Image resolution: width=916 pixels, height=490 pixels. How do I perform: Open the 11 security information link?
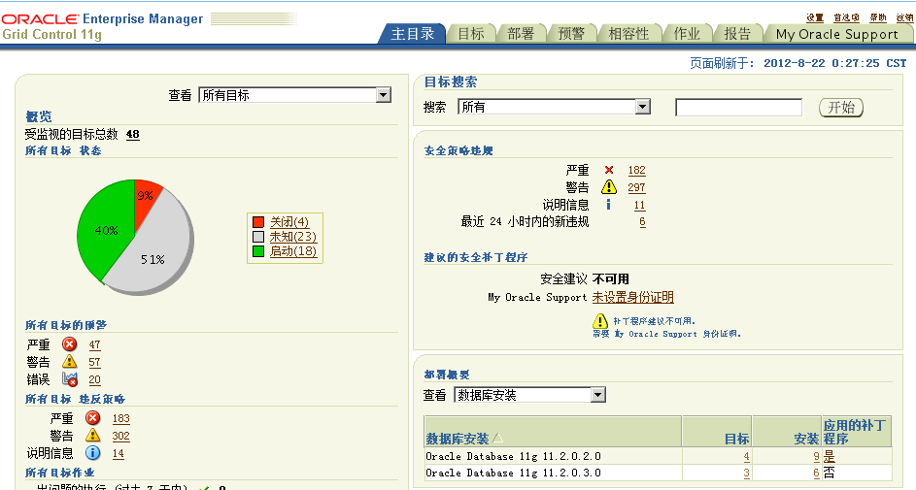(x=640, y=205)
